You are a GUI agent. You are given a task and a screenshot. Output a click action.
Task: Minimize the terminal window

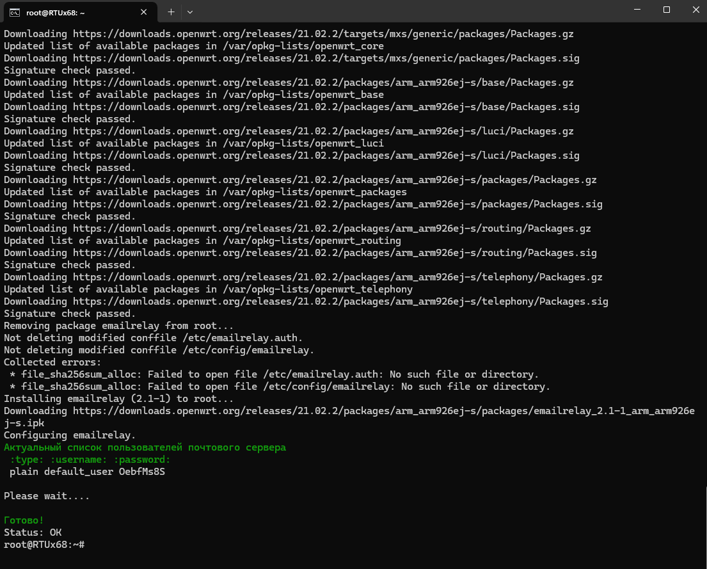coord(637,10)
